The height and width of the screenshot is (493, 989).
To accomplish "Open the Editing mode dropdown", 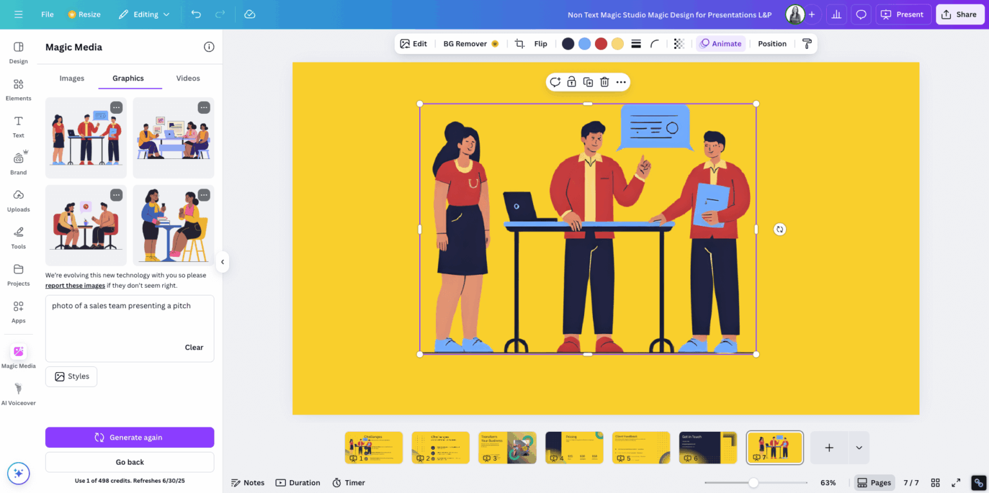I will (x=144, y=14).
